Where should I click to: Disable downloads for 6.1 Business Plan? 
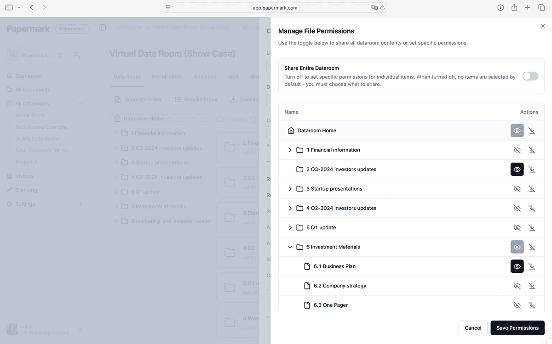[x=532, y=266]
